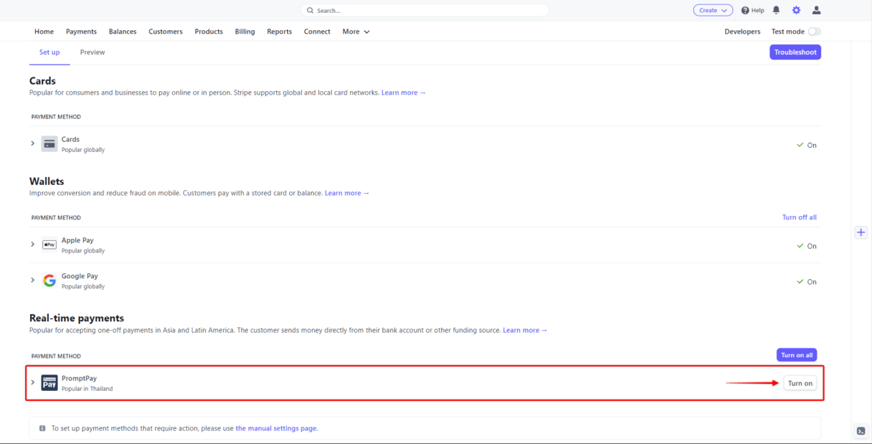Click the Apple Pay logo icon
Viewport: 872px width, 444px height.
49,245
